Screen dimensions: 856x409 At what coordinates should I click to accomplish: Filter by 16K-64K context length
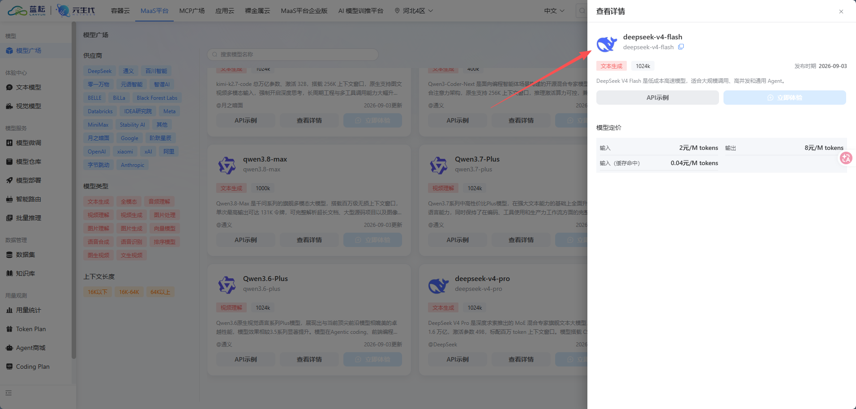(129, 292)
